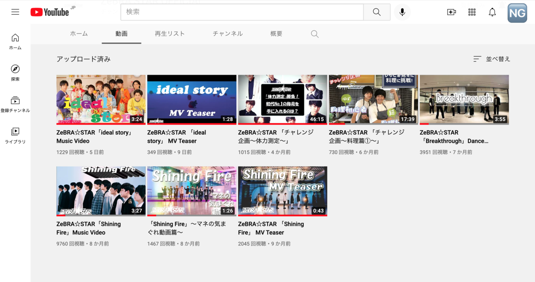Activate voice search microphone
The width and height of the screenshot is (535, 282).
[x=402, y=12]
